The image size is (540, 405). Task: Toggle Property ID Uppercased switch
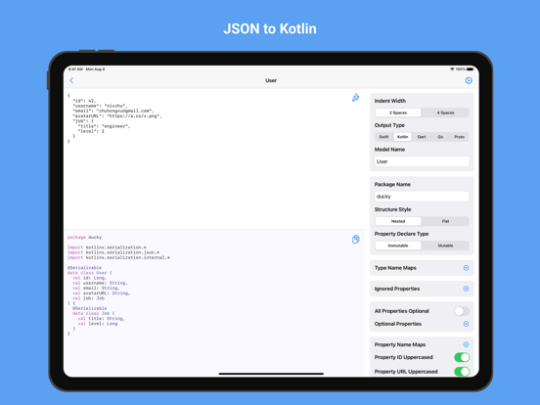pos(462,357)
